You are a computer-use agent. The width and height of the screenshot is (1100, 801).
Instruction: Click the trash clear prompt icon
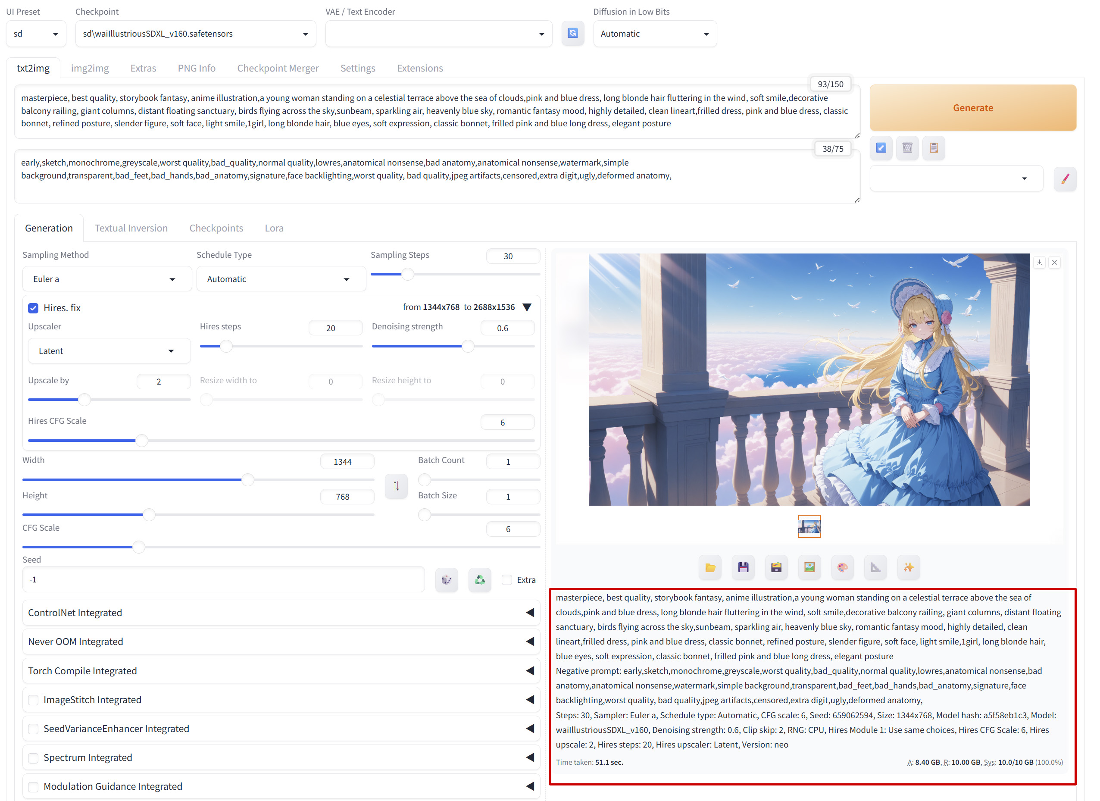907,148
